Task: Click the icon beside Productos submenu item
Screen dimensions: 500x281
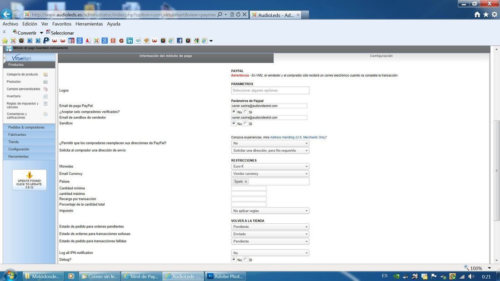Action: [x=45, y=82]
